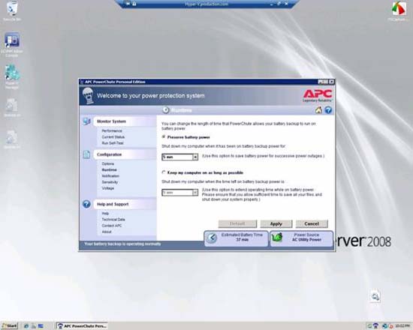Click the Estimated Battery Time clock icon
The height and width of the screenshot is (330, 413).
coord(212,238)
